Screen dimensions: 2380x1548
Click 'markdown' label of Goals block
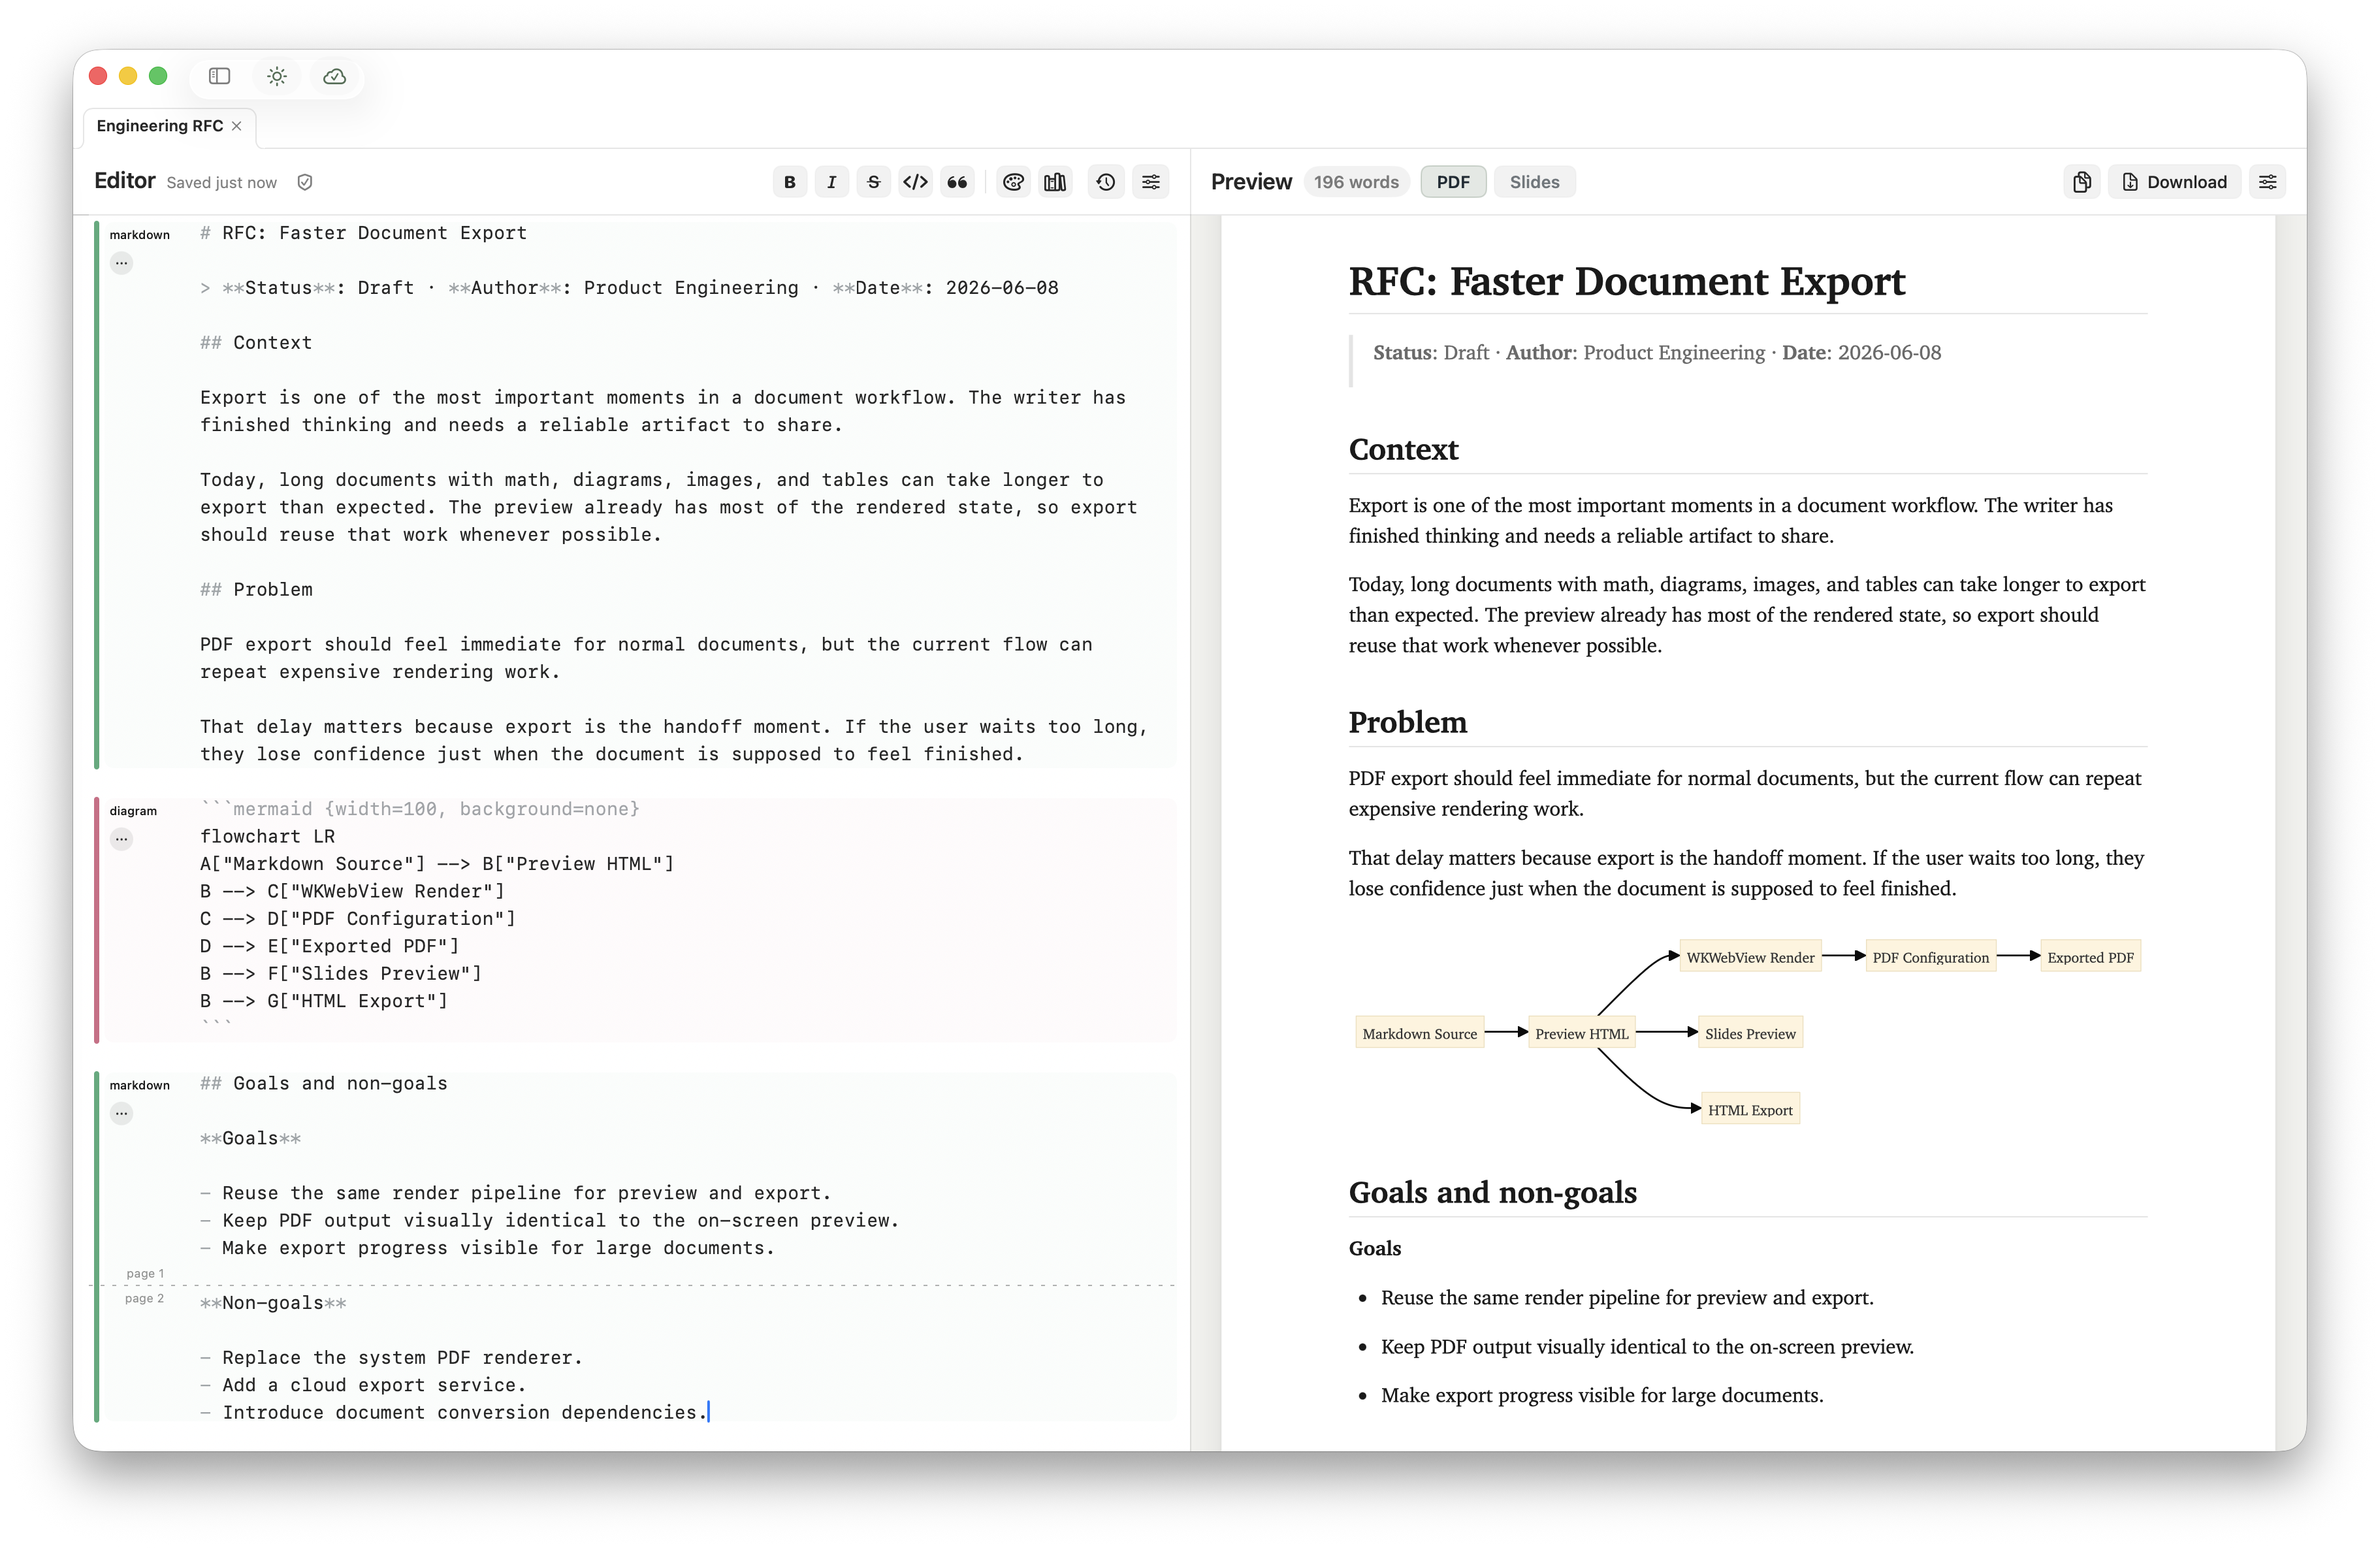tap(140, 1085)
